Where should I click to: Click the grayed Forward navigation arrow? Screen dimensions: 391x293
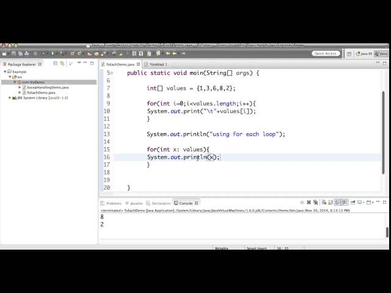183,54
